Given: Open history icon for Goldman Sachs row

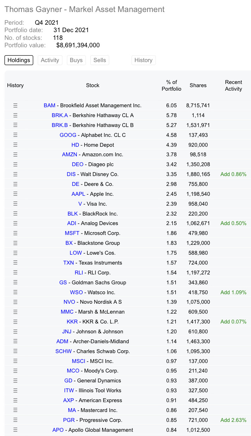Looking at the screenshot, I should (x=15, y=283).
